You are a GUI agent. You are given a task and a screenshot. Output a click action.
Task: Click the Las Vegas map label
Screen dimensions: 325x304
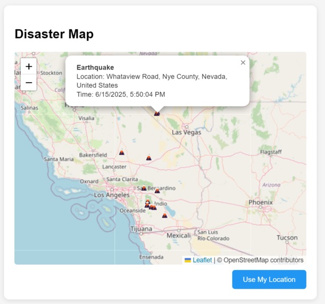[x=186, y=132]
